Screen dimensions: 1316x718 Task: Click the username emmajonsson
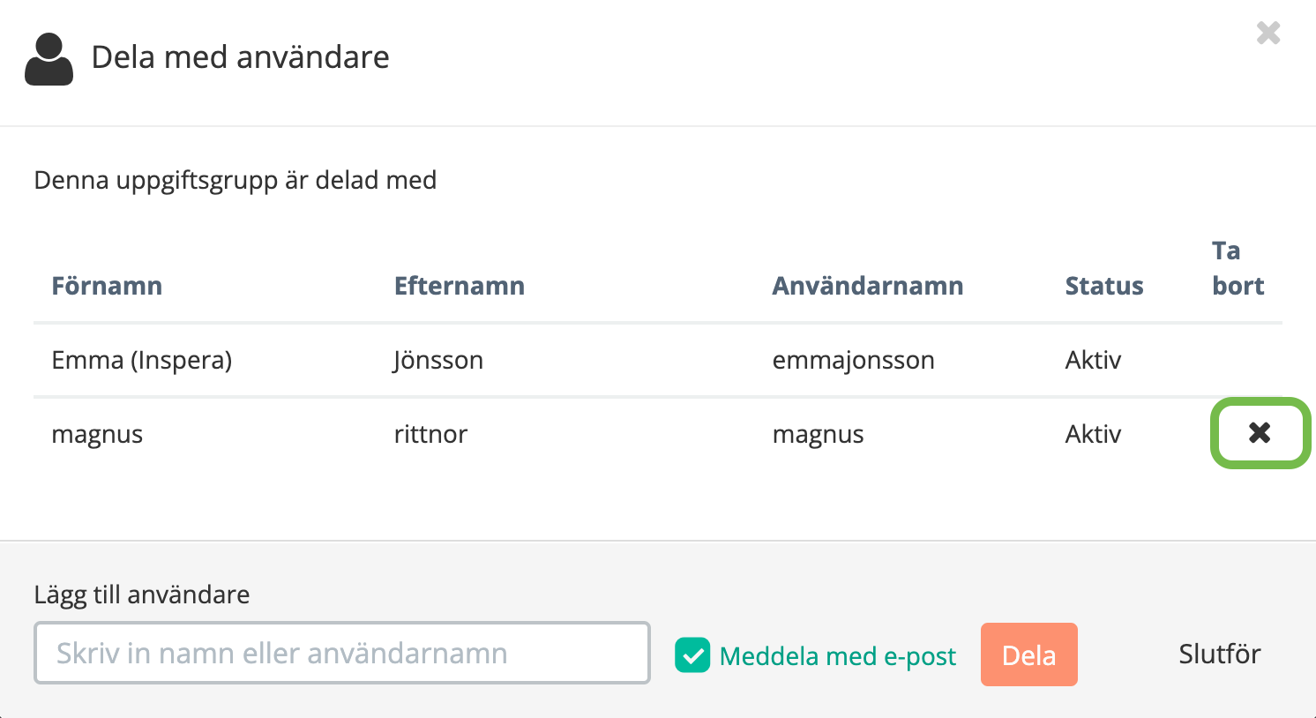pyautogui.click(x=853, y=360)
